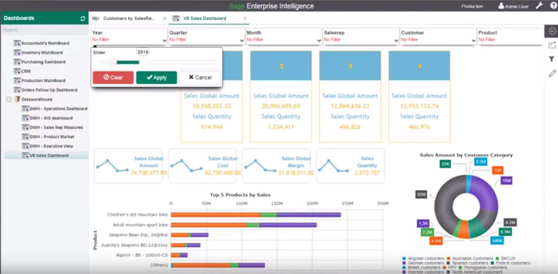Click Adult mountain-sport bike bar
The width and height of the screenshot is (558, 274).
244,225
